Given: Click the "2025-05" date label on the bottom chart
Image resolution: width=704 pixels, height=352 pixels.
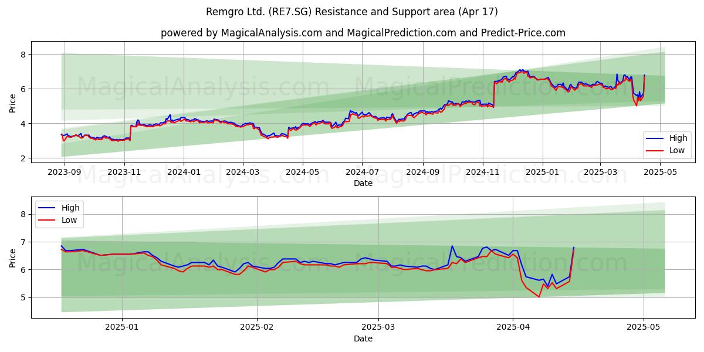Looking at the screenshot, I should [x=644, y=328].
